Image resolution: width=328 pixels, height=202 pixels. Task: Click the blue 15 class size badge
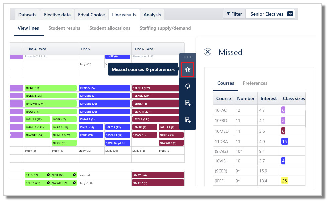[x=284, y=141]
